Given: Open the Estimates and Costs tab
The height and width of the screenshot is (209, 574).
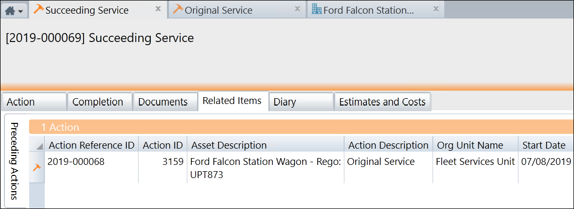Looking at the screenshot, I should (382, 102).
